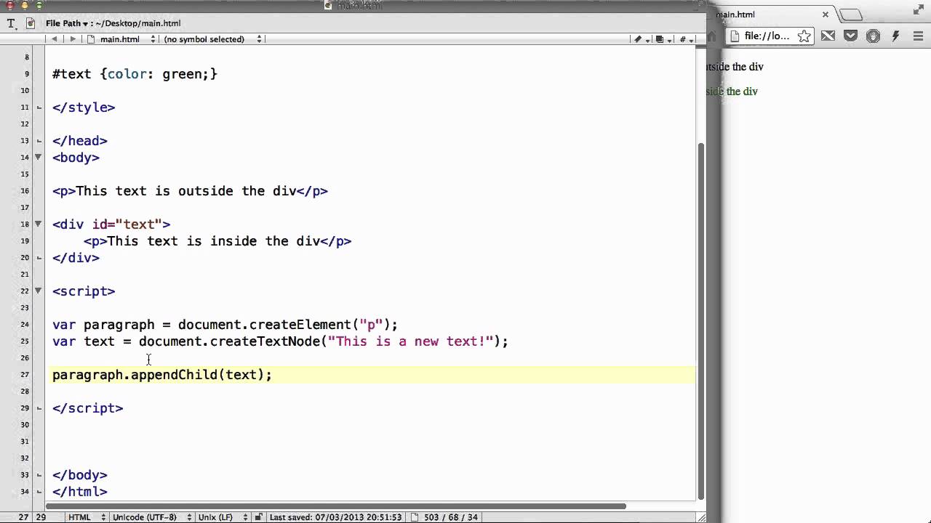This screenshot has width=931, height=523.
Task: Click the createTextNode line 25
Action: click(280, 341)
